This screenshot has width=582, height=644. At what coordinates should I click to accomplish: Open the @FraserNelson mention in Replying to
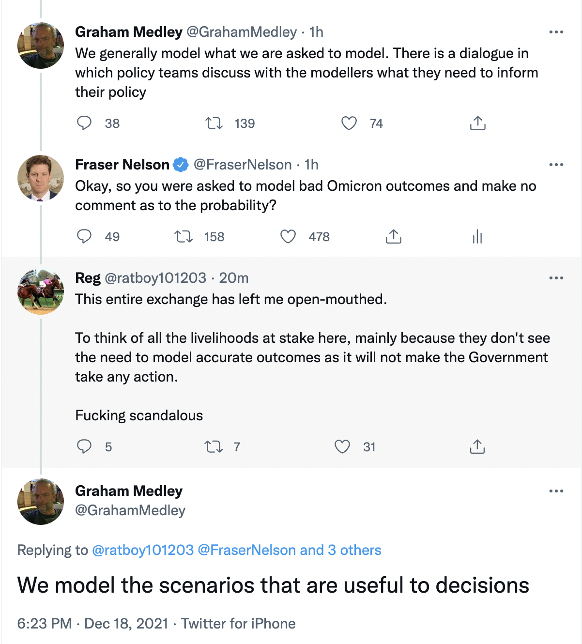pos(247,550)
